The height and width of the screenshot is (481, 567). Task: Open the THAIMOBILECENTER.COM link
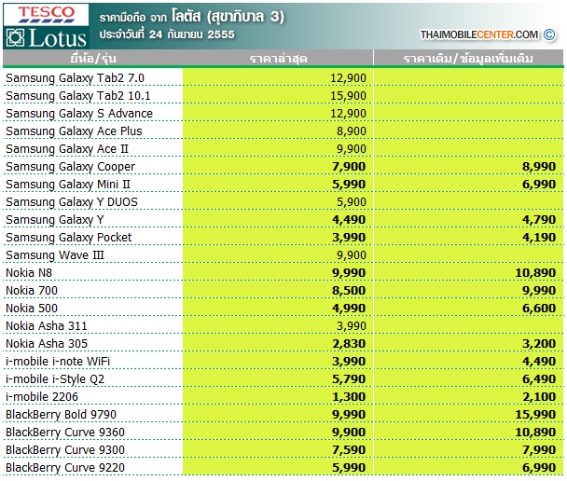coord(478,34)
